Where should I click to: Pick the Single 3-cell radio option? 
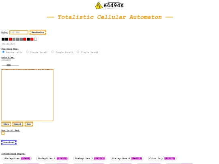pyautogui.click(x=78, y=52)
